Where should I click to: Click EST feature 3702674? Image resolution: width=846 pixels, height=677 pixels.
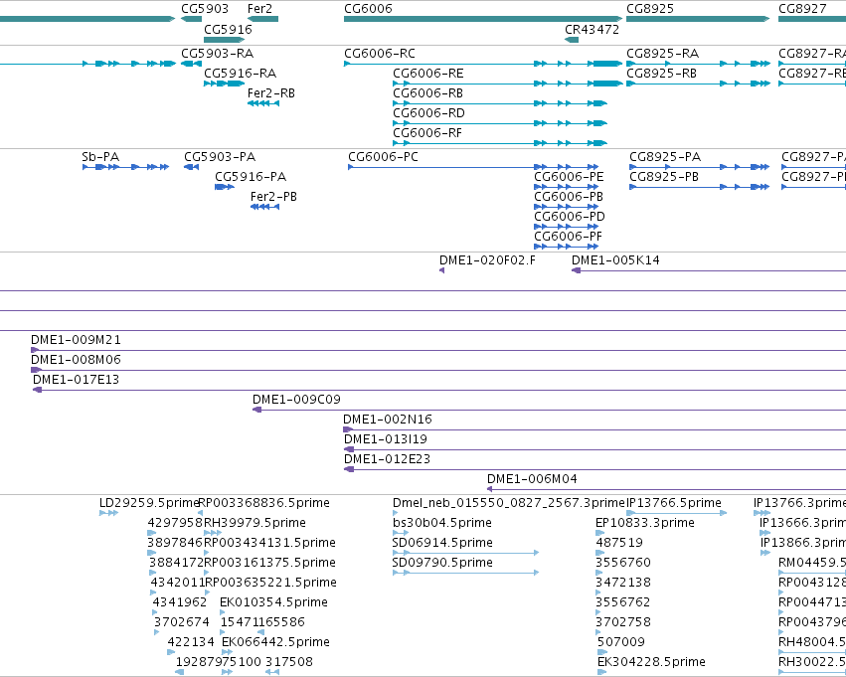(156, 633)
